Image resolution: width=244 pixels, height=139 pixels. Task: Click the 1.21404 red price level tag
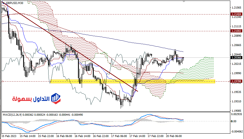tap(236, 14)
